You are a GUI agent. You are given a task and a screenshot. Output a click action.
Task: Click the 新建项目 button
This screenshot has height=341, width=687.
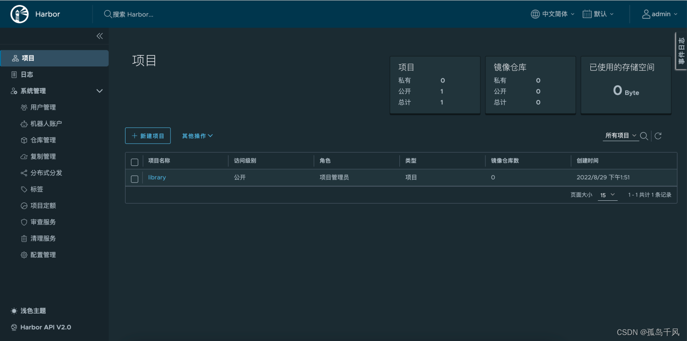point(148,136)
